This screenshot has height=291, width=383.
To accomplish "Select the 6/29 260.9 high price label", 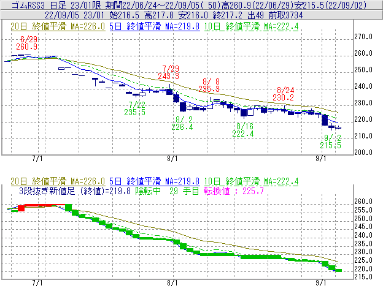I will pyautogui.click(x=27, y=43).
